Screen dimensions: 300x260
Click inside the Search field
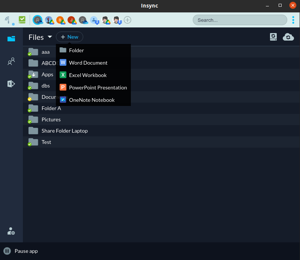(x=240, y=20)
